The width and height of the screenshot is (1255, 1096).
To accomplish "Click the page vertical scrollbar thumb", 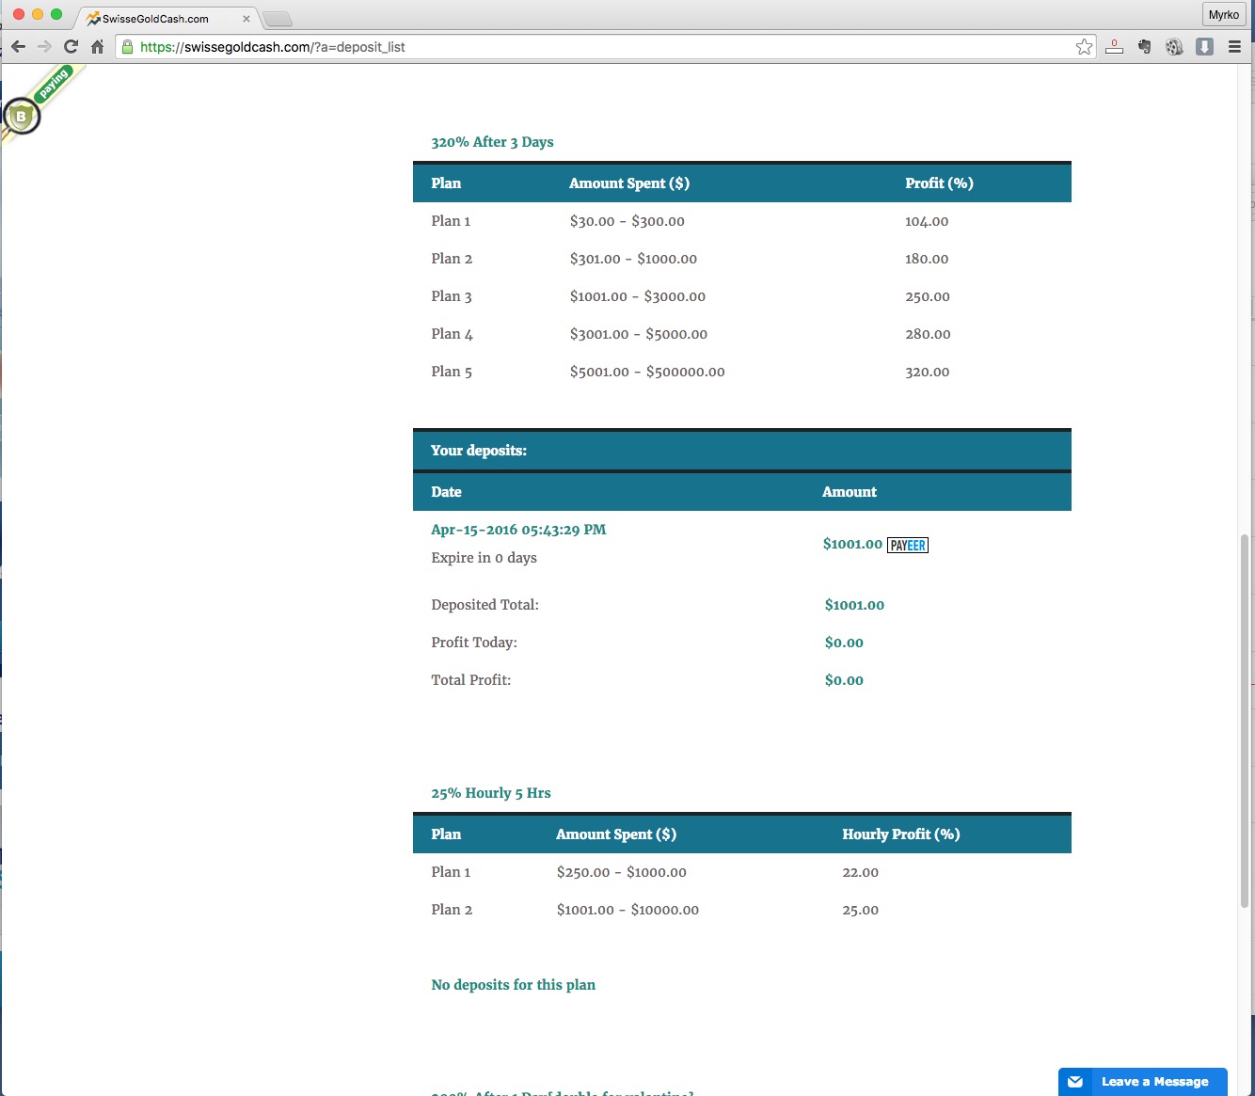I will 1245,720.
